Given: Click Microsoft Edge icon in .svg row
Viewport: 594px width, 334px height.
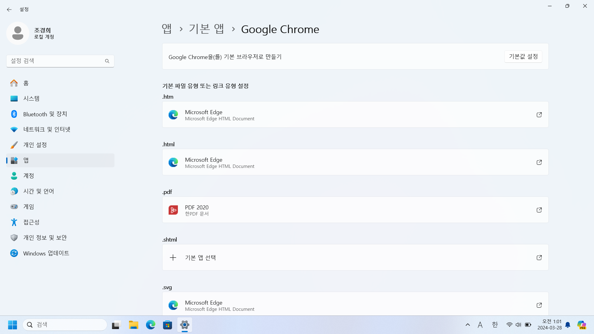Looking at the screenshot, I should (173, 305).
